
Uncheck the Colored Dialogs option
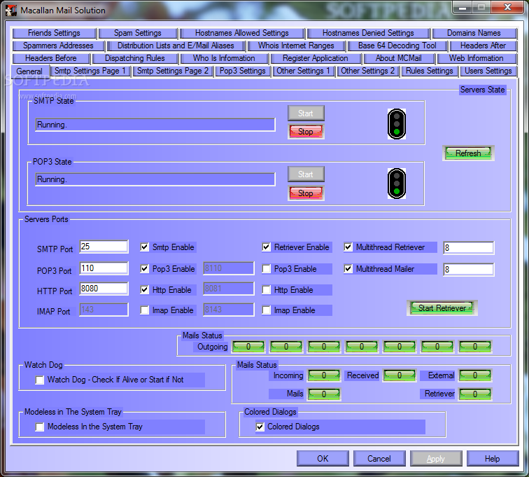(x=260, y=427)
